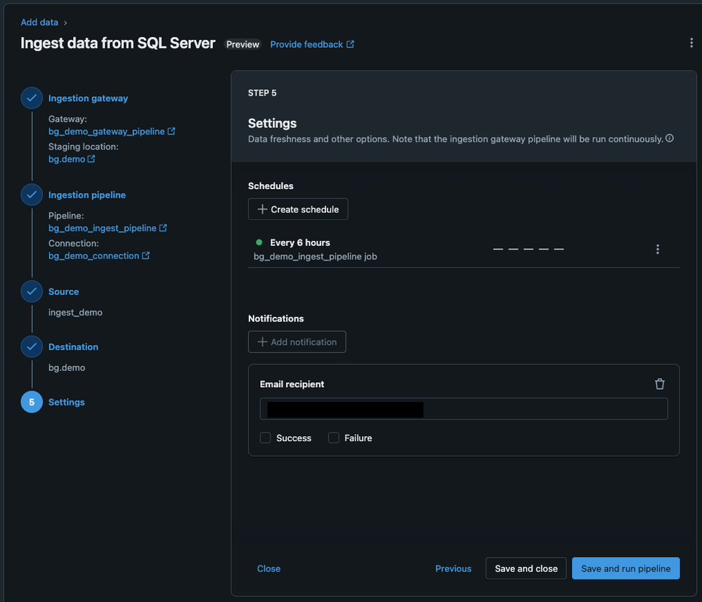The image size is (702, 602).
Task: Enable the Success notification checkbox
Action: pos(266,438)
